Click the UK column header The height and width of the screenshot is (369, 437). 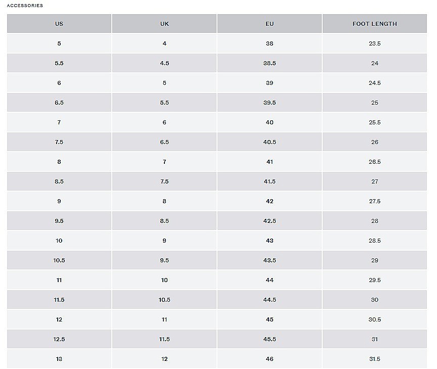(164, 24)
